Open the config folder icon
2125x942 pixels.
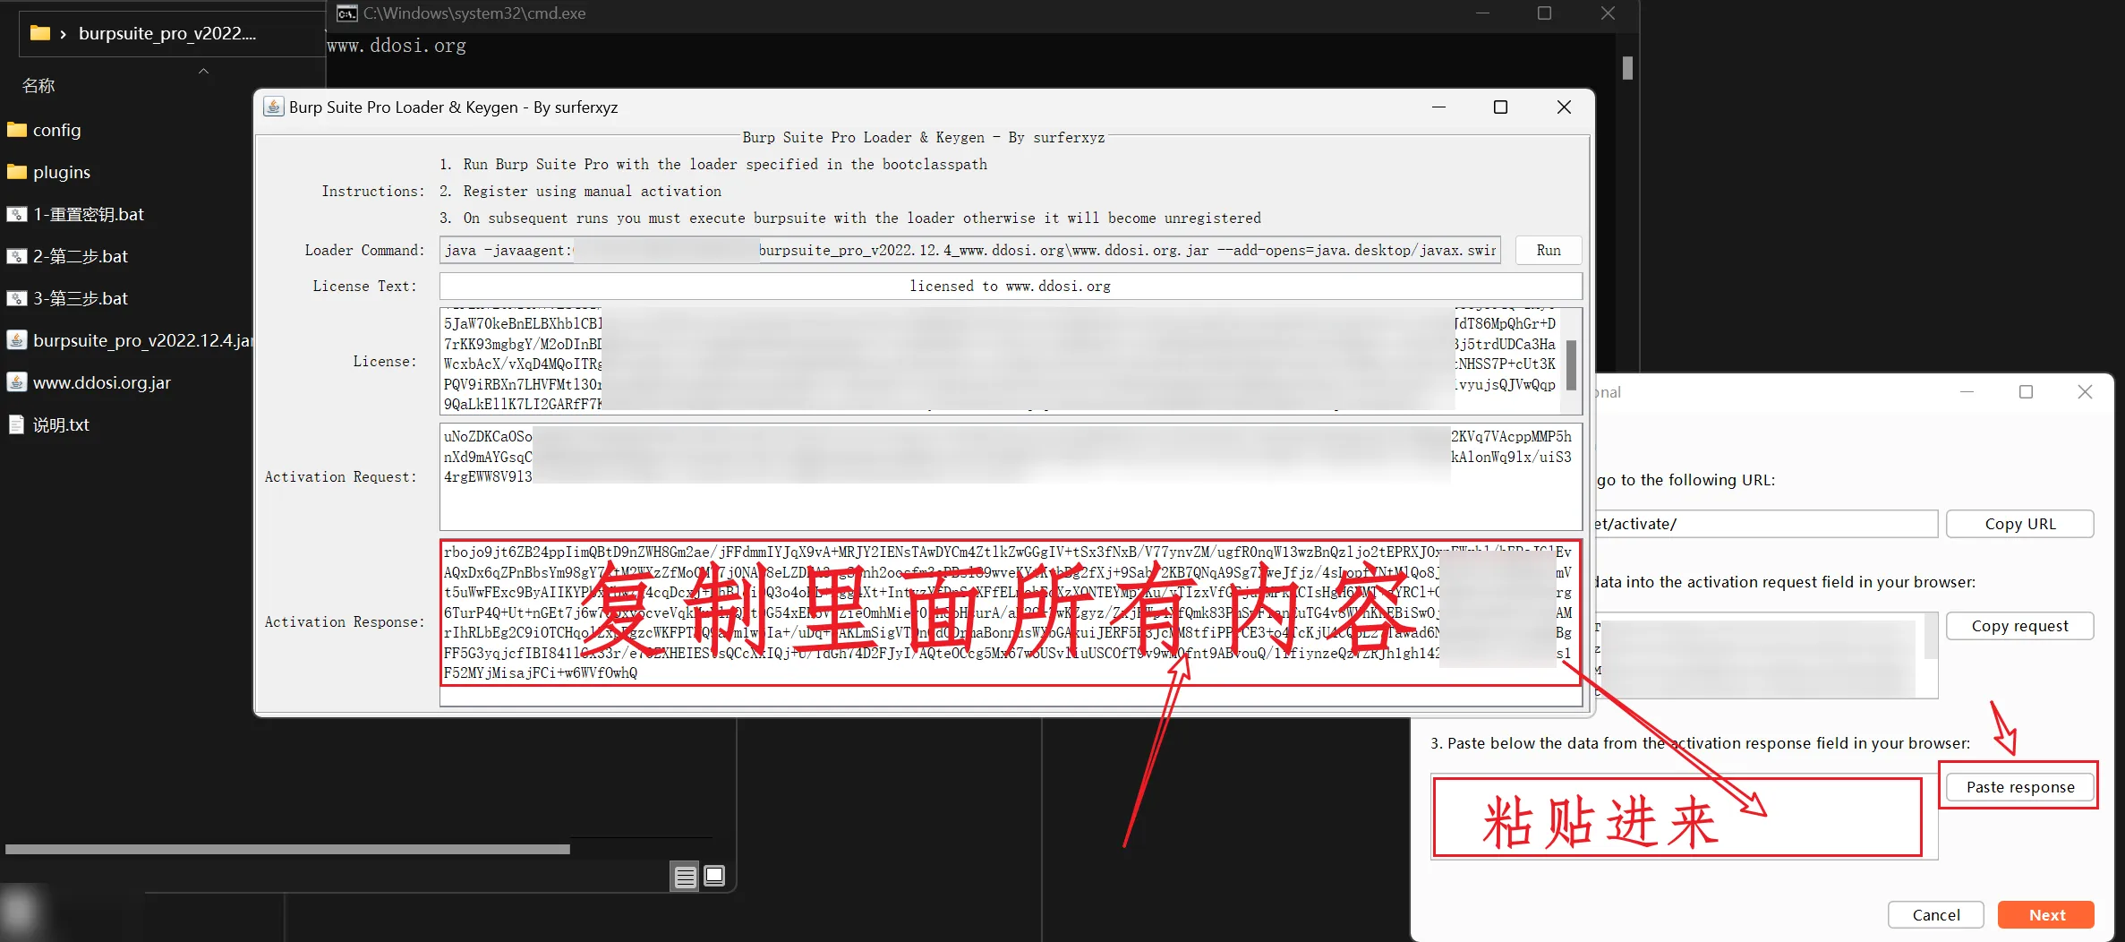(x=17, y=130)
